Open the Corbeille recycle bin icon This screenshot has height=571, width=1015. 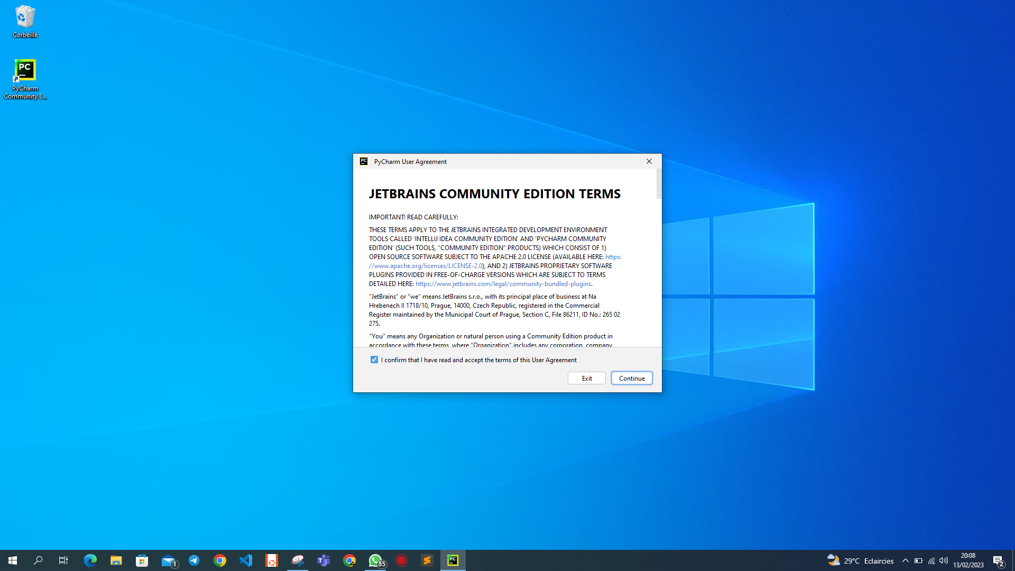point(25,22)
